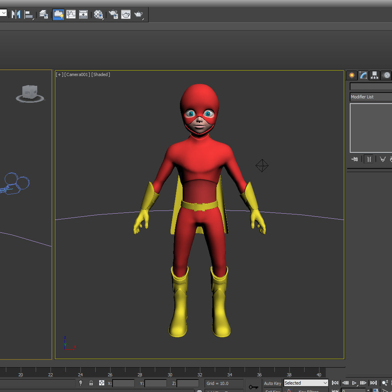This screenshot has height=392, width=392.
Task: Open the Manage Layers dialog
Action: tap(44, 14)
